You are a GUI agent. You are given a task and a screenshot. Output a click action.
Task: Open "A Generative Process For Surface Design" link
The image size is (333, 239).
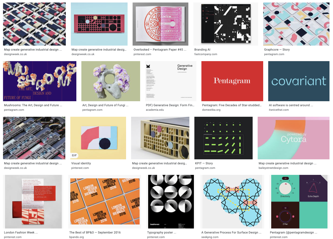point(231,232)
